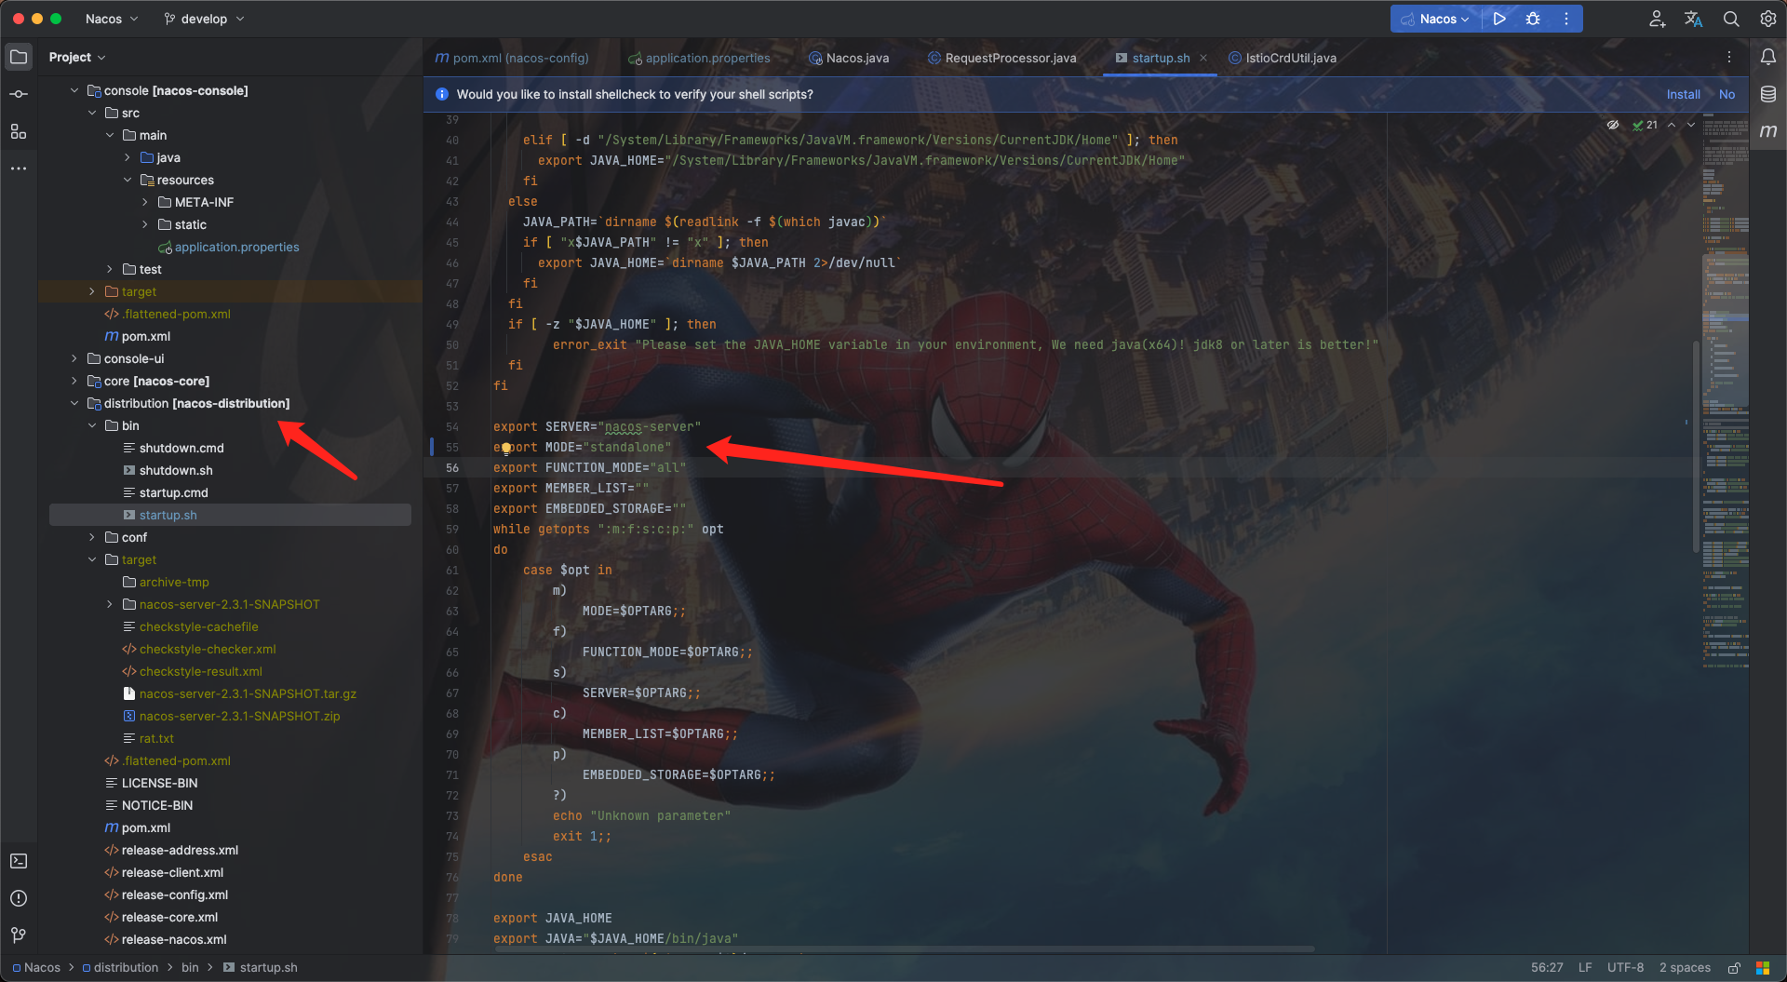Click the distribution breadcrumb
1787x982 pixels.
click(120, 968)
